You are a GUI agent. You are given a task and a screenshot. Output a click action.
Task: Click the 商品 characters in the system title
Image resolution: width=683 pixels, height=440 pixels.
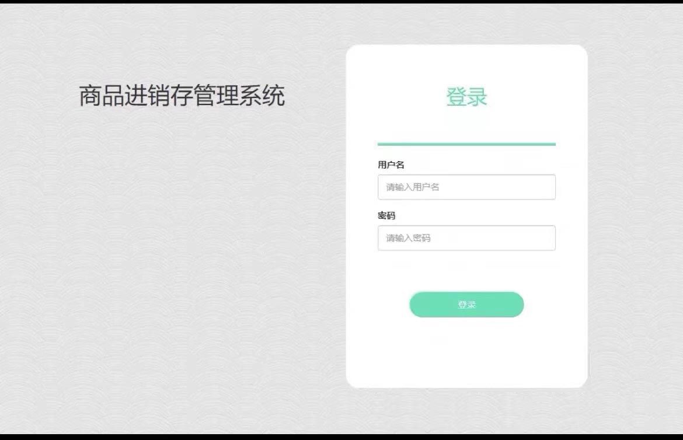pyautogui.click(x=102, y=96)
